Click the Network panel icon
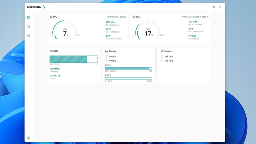 click(x=162, y=51)
